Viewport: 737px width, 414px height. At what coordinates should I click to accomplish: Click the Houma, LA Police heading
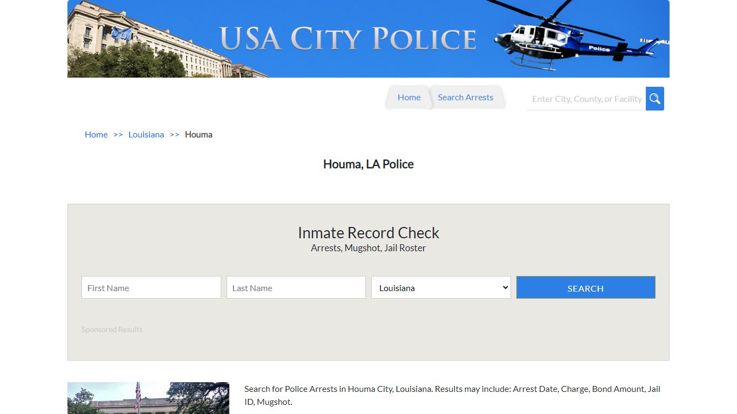coord(368,164)
